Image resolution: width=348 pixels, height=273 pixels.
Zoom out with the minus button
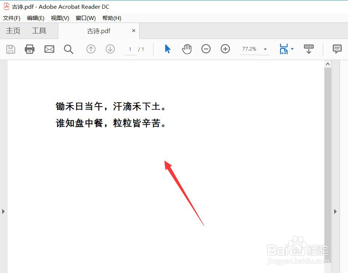(206, 49)
